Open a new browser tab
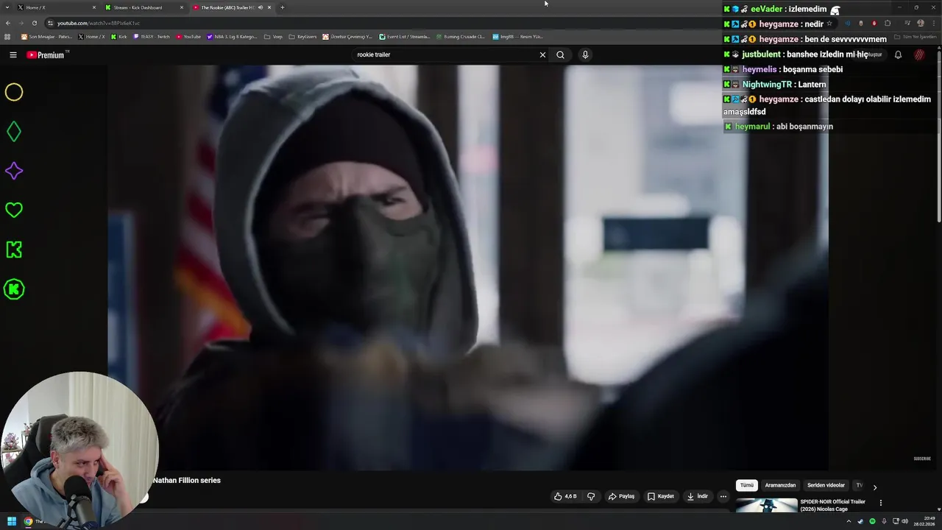Viewport: 942px width, 530px height. (x=282, y=7)
